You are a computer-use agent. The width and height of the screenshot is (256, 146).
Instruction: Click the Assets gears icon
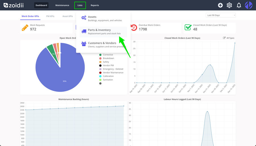(84, 18)
